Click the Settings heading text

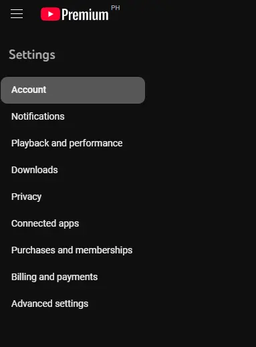pos(32,55)
